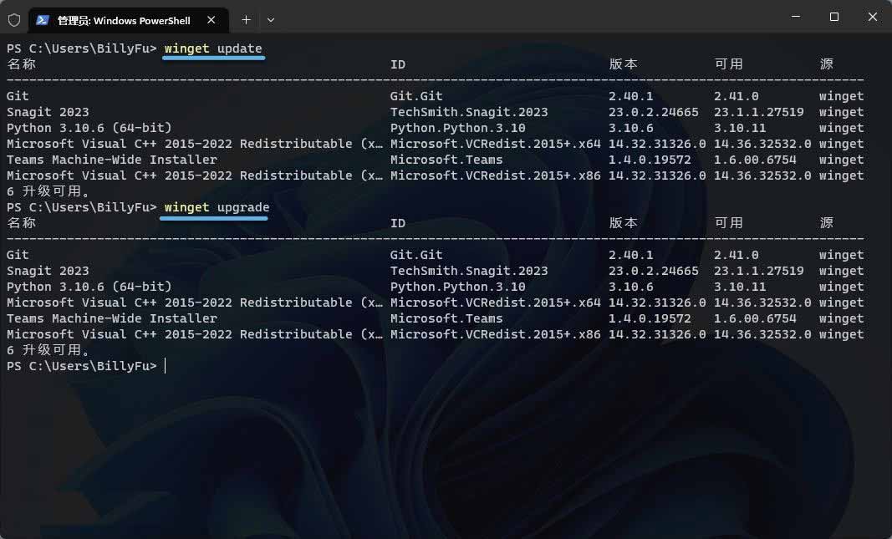Click version "2.40.1" in winget update output
The image size is (892, 539).
631,96
